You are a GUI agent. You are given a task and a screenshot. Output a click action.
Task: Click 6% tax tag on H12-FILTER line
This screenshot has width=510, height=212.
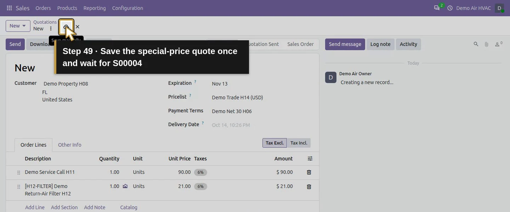point(200,187)
